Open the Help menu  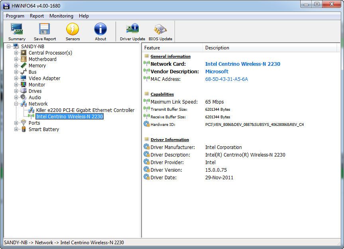pos(84,16)
